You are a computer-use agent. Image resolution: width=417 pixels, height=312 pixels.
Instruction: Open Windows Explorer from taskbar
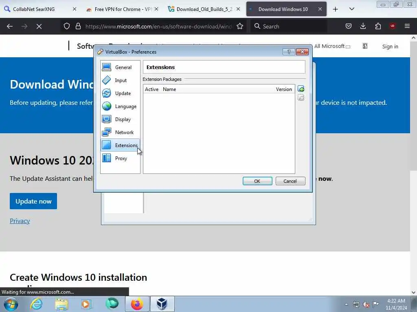[61, 304]
